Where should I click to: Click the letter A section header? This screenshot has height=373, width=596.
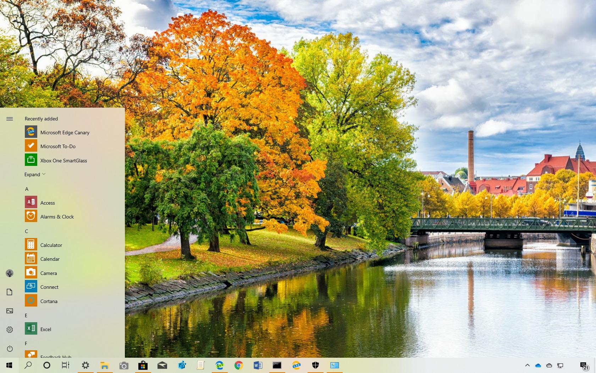point(27,189)
